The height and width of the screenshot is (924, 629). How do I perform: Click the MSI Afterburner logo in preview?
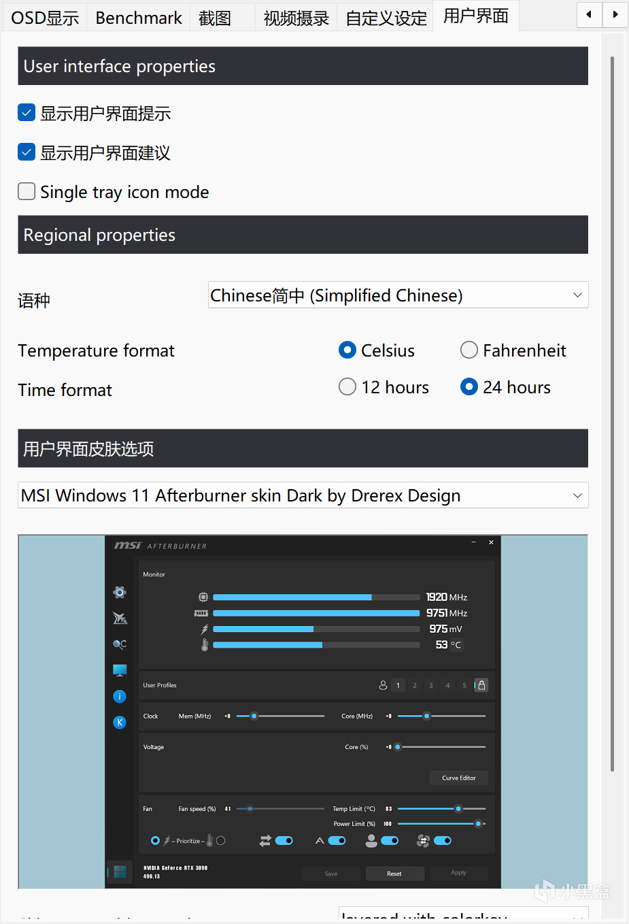point(160,546)
